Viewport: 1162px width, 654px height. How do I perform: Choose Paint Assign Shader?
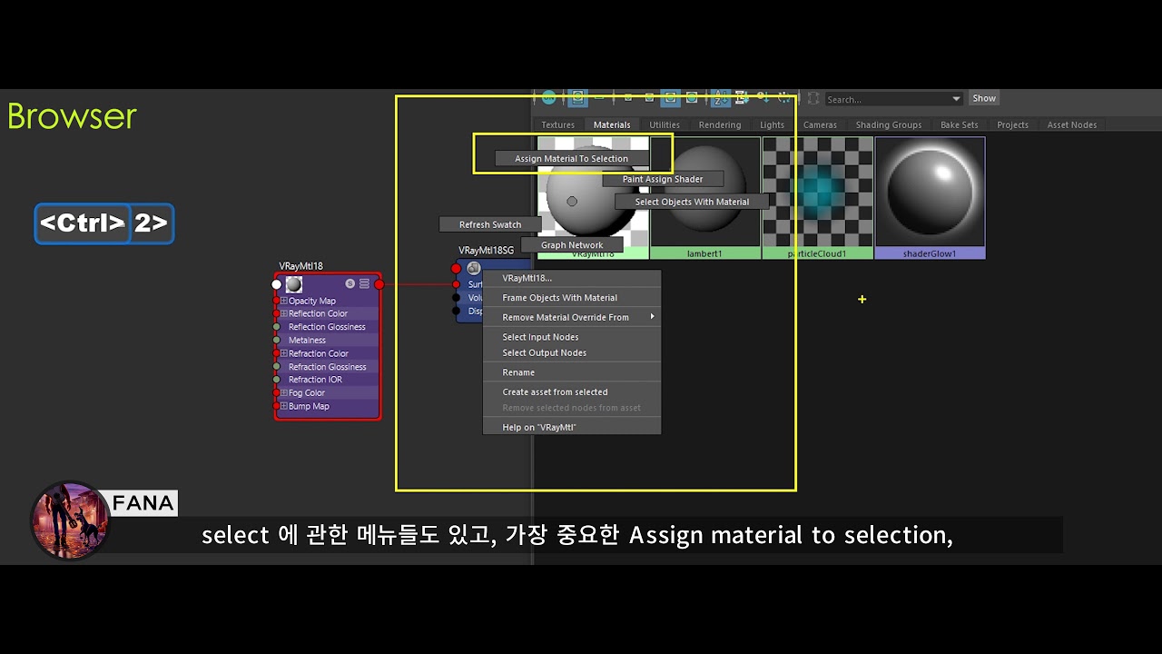coord(663,179)
